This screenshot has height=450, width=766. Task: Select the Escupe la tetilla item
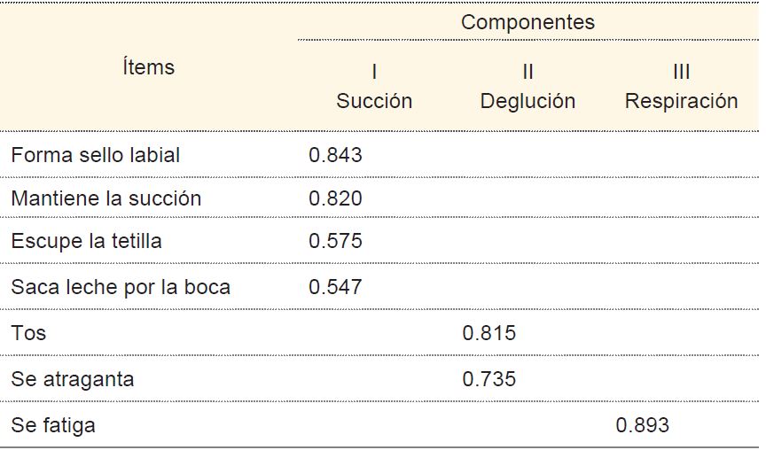click(x=86, y=241)
